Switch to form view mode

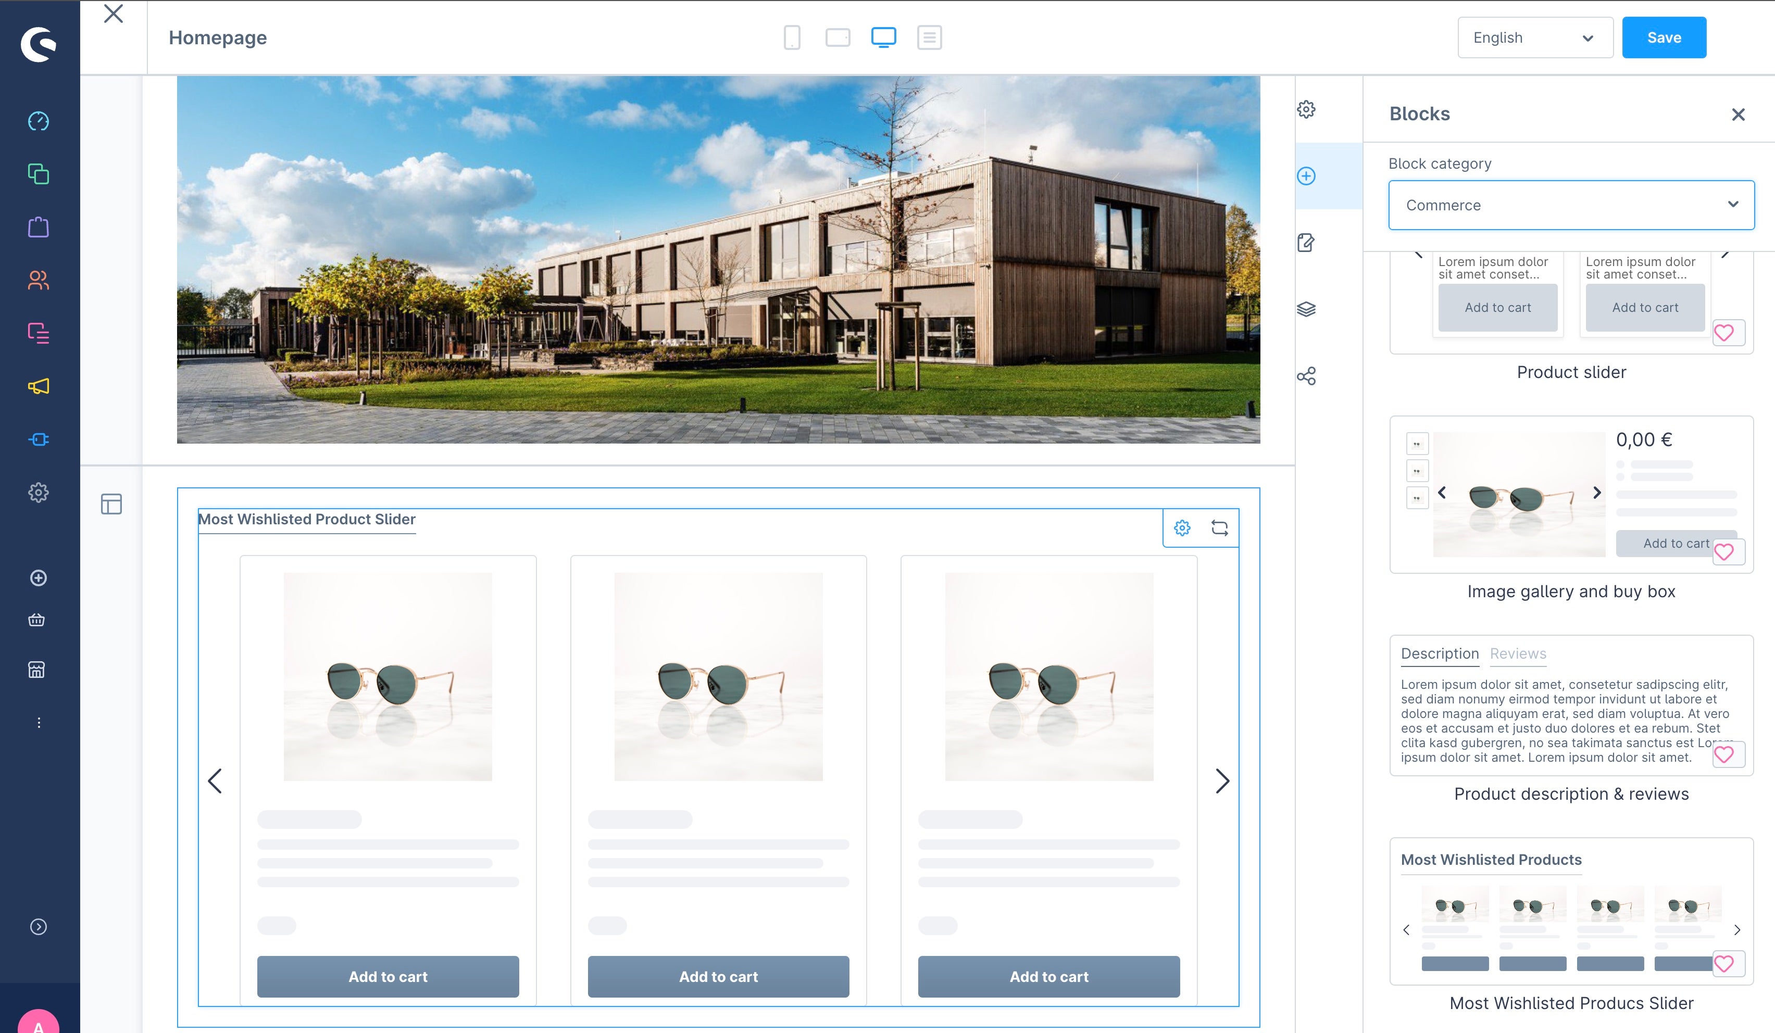tap(929, 37)
